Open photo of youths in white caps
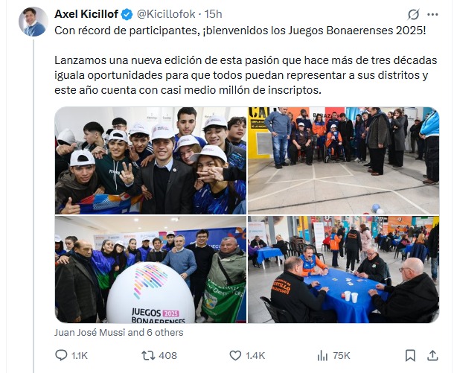Viewport: 454px width, 373px height. (x=150, y=160)
